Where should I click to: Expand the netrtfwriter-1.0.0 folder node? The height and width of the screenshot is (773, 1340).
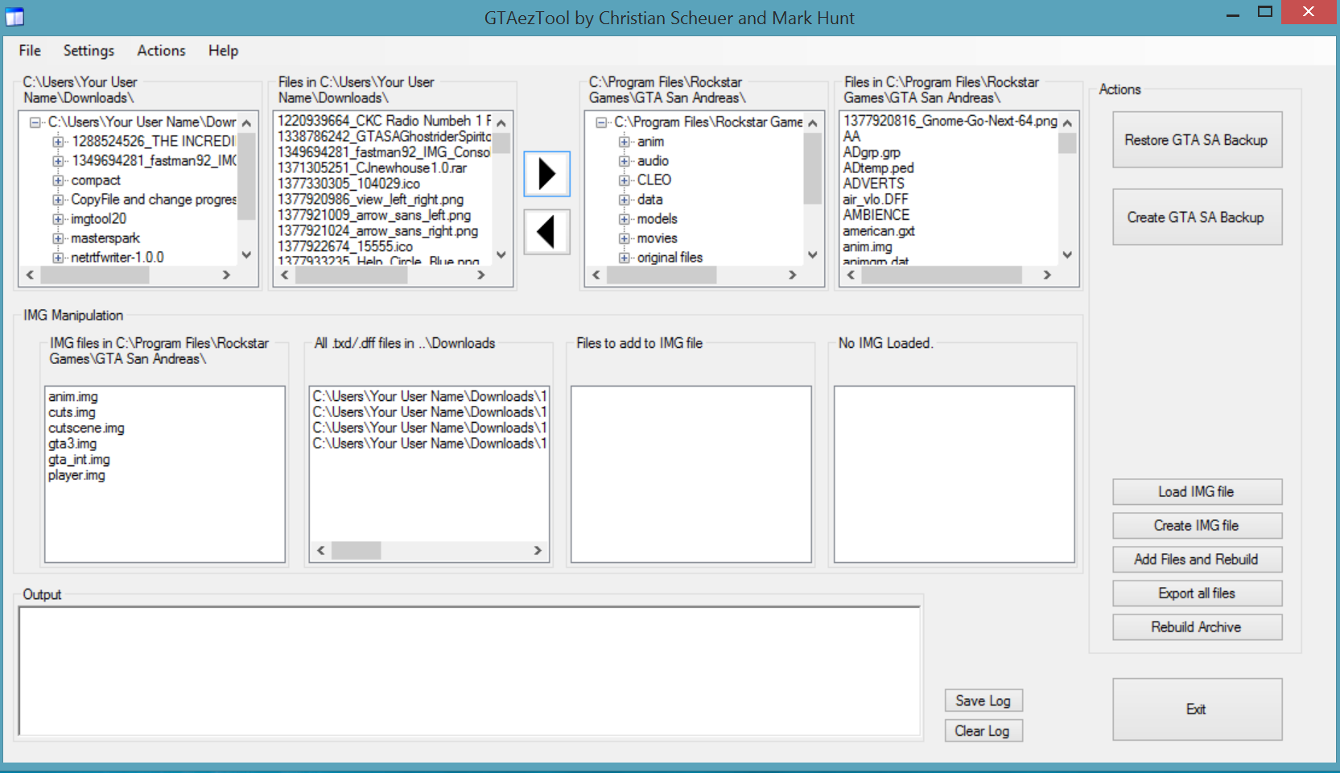[x=58, y=258]
